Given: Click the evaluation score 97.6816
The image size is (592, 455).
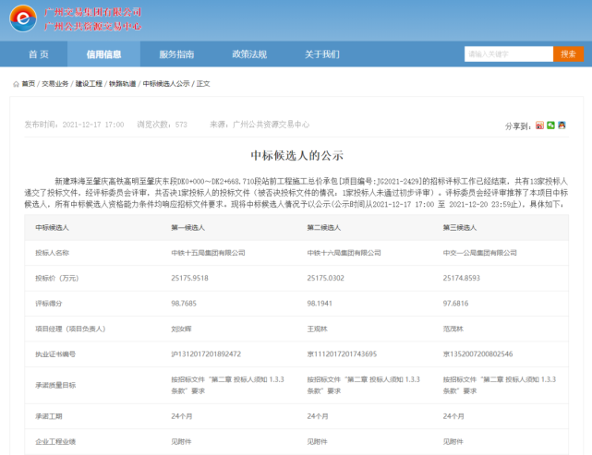Looking at the screenshot, I should pyautogui.click(x=455, y=304).
